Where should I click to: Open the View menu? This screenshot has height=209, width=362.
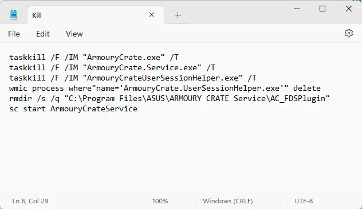tap(74, 34)
